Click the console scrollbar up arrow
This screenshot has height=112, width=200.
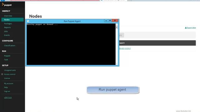[x=117, y=25]
